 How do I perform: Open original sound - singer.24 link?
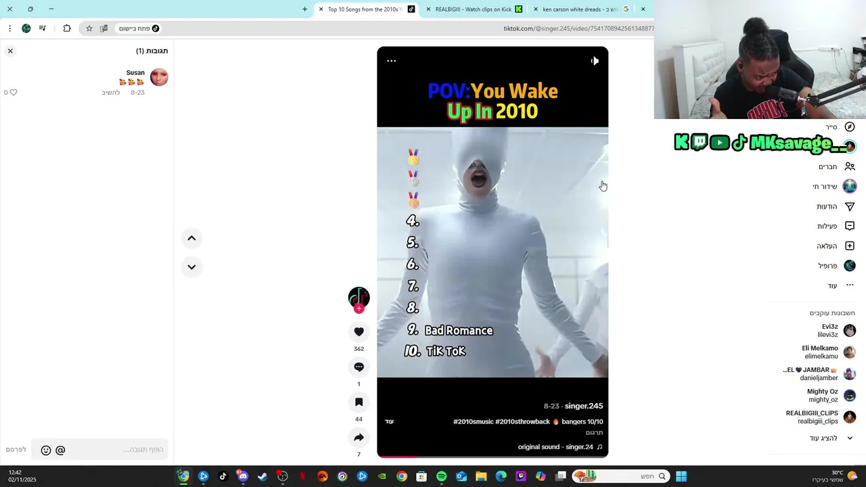(x=560, y=447)
